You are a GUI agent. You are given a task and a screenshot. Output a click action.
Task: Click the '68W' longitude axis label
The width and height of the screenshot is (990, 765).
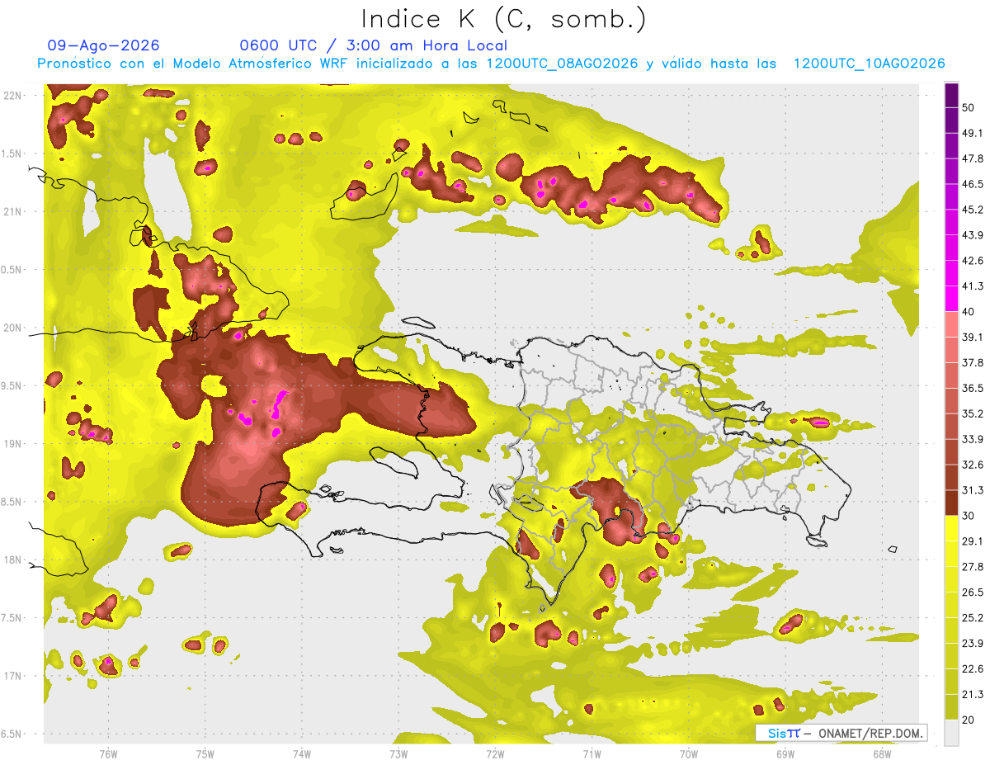coord(882,753)
